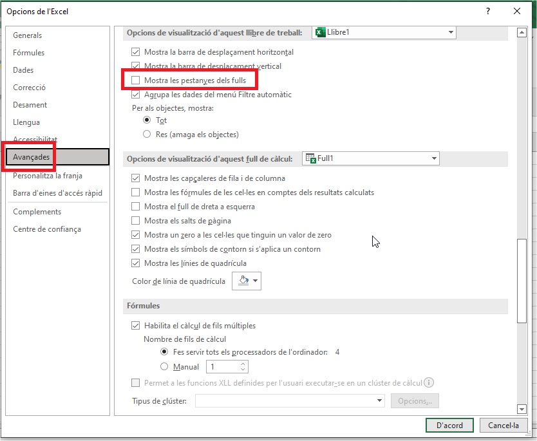Toggle Habilita el càlcul de fils múltiples
The width and height of the screenshot is (537, 441).
(136, 326)
